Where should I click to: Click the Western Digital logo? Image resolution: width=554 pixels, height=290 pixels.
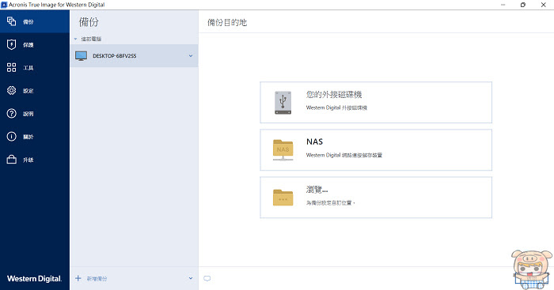34,279
